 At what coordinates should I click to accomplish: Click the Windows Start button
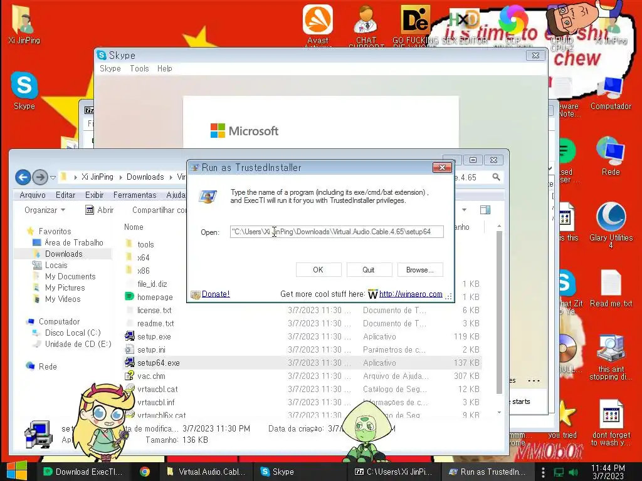tap(17, 471)
